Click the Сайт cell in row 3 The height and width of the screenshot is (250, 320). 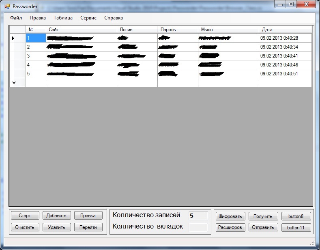(82, 56)
